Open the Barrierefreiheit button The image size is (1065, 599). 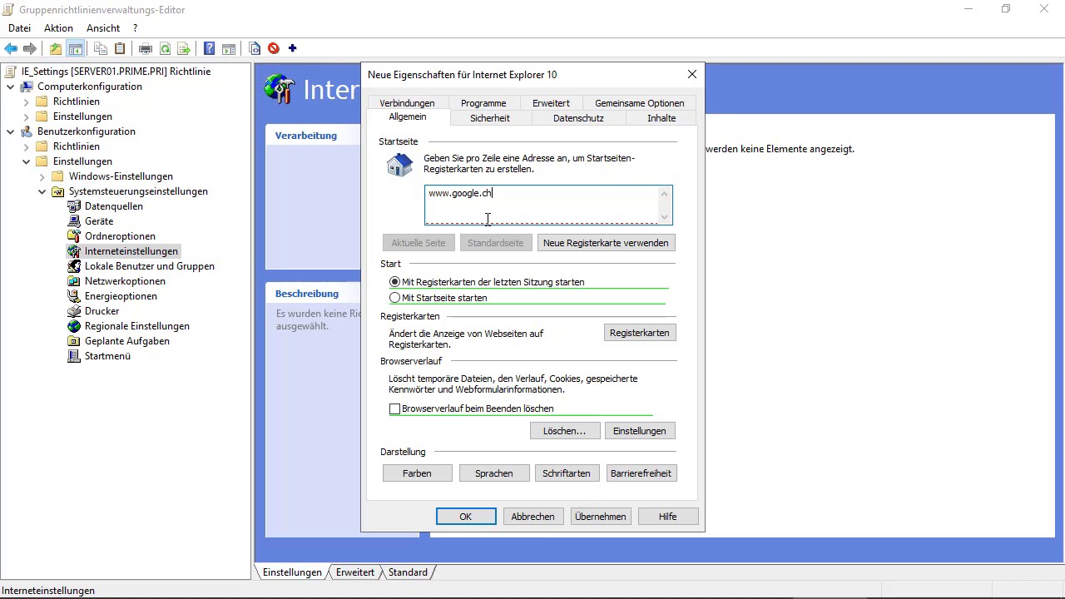tap(641, 473)
